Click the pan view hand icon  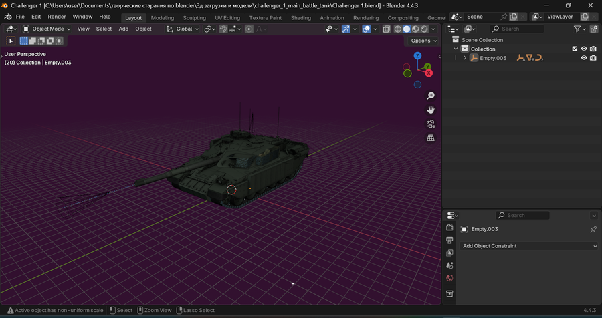[431, 110]
